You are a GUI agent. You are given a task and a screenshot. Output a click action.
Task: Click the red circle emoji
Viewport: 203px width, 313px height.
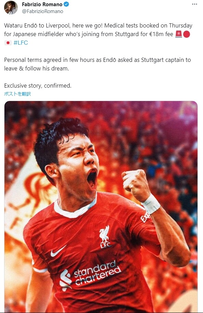187,34
